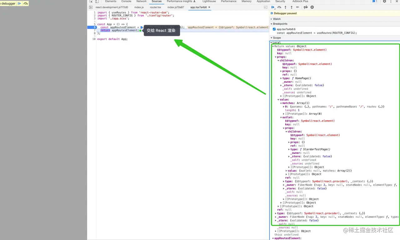This screenshot has height=240, width=400.
Task: Deactivate all breakpoints icon
Action: click(306, 7)
